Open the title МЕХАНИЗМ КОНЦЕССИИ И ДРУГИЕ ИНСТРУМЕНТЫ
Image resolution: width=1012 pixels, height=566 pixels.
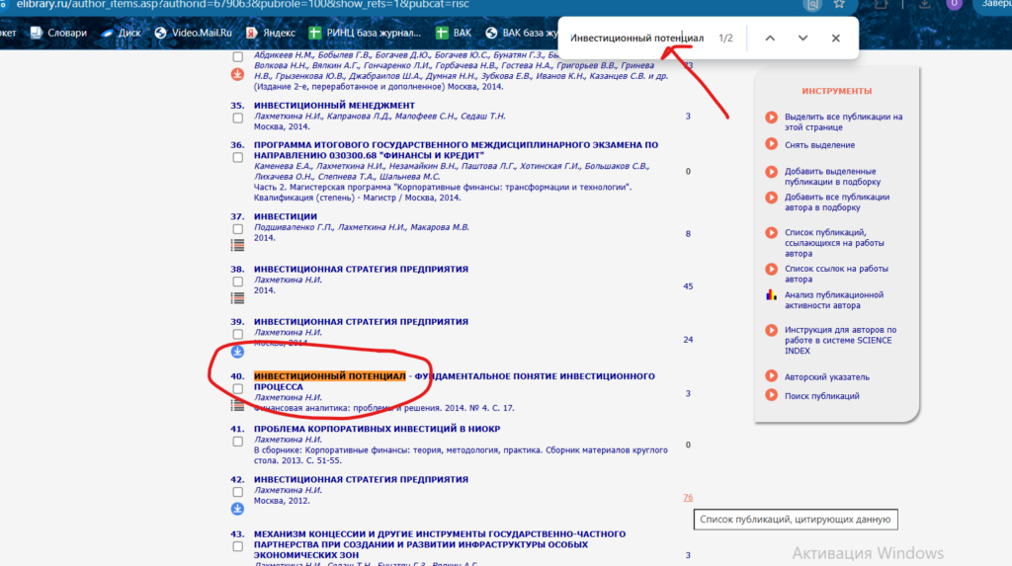(440, 544)
